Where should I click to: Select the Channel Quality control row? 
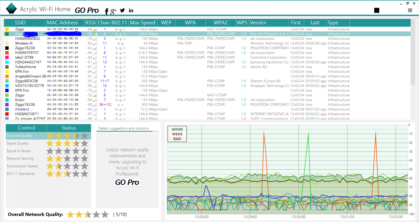pyautogui.click(x=49, y=136)
